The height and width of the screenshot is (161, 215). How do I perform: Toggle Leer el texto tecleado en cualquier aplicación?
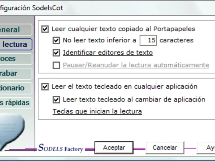pos(45,87)
